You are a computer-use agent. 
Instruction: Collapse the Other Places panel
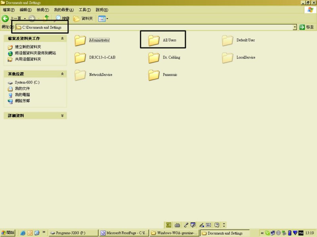62,74
